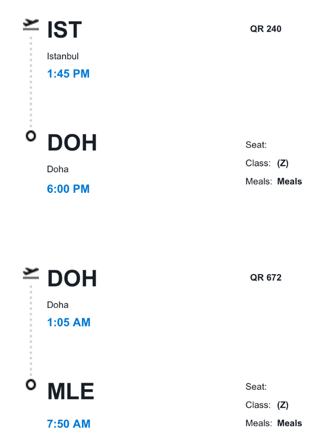Click the 6:00 PM arrival time
The height and width of the screenshot is (445, 329).
click(x=68, y=189)
